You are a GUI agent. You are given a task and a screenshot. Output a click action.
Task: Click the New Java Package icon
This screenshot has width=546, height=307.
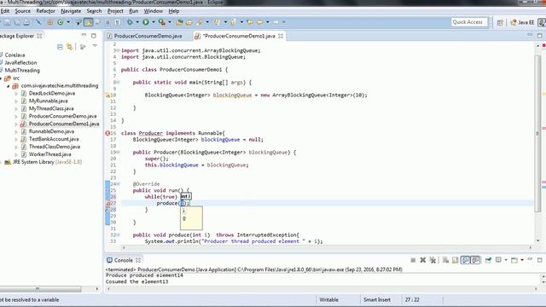(50, 22)
